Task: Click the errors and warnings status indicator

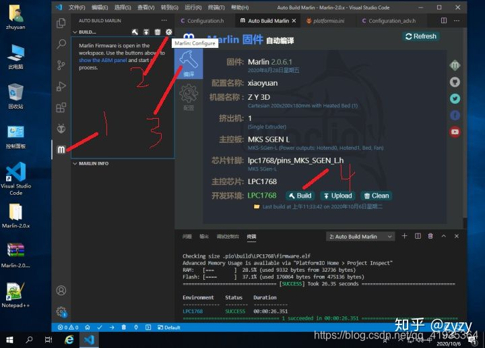Action: [68, 327]
